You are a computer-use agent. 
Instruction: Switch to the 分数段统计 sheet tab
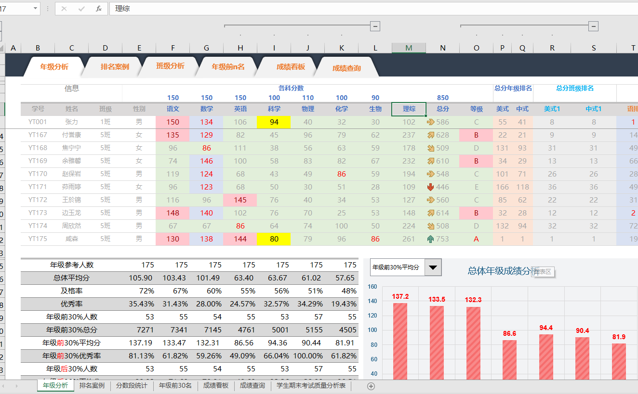[x=132, y=386]
